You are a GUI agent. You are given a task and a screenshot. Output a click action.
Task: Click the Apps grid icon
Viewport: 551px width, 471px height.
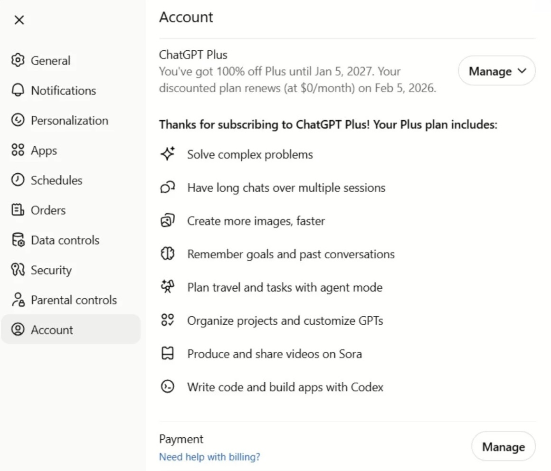point(18,151)
